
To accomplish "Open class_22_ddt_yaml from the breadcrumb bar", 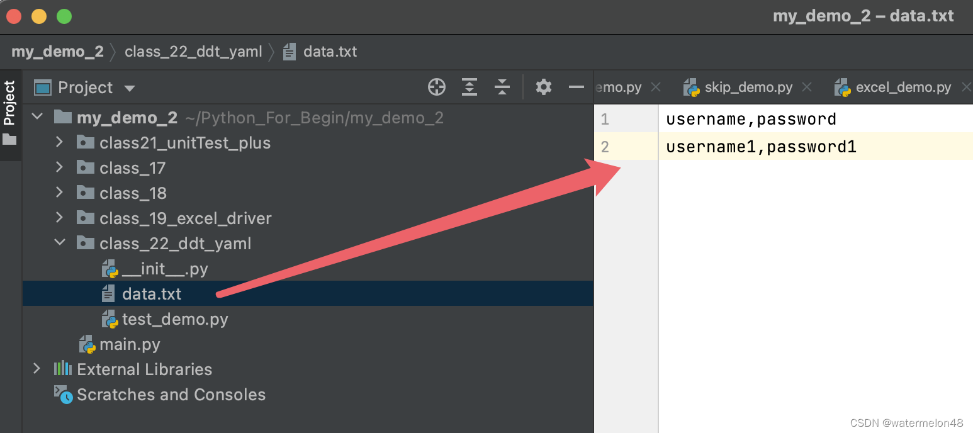I will [x=194, y=51].
